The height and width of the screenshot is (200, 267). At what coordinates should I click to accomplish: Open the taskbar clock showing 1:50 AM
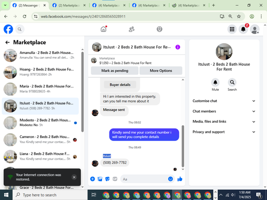click(x=245, y=195)
